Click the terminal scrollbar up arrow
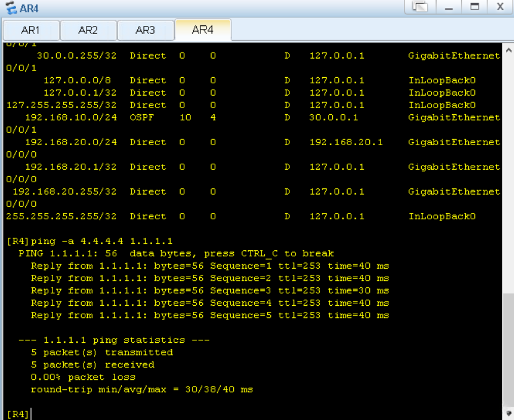The width and height of the screenshot is (514, 420). click(x=508, y=51)
